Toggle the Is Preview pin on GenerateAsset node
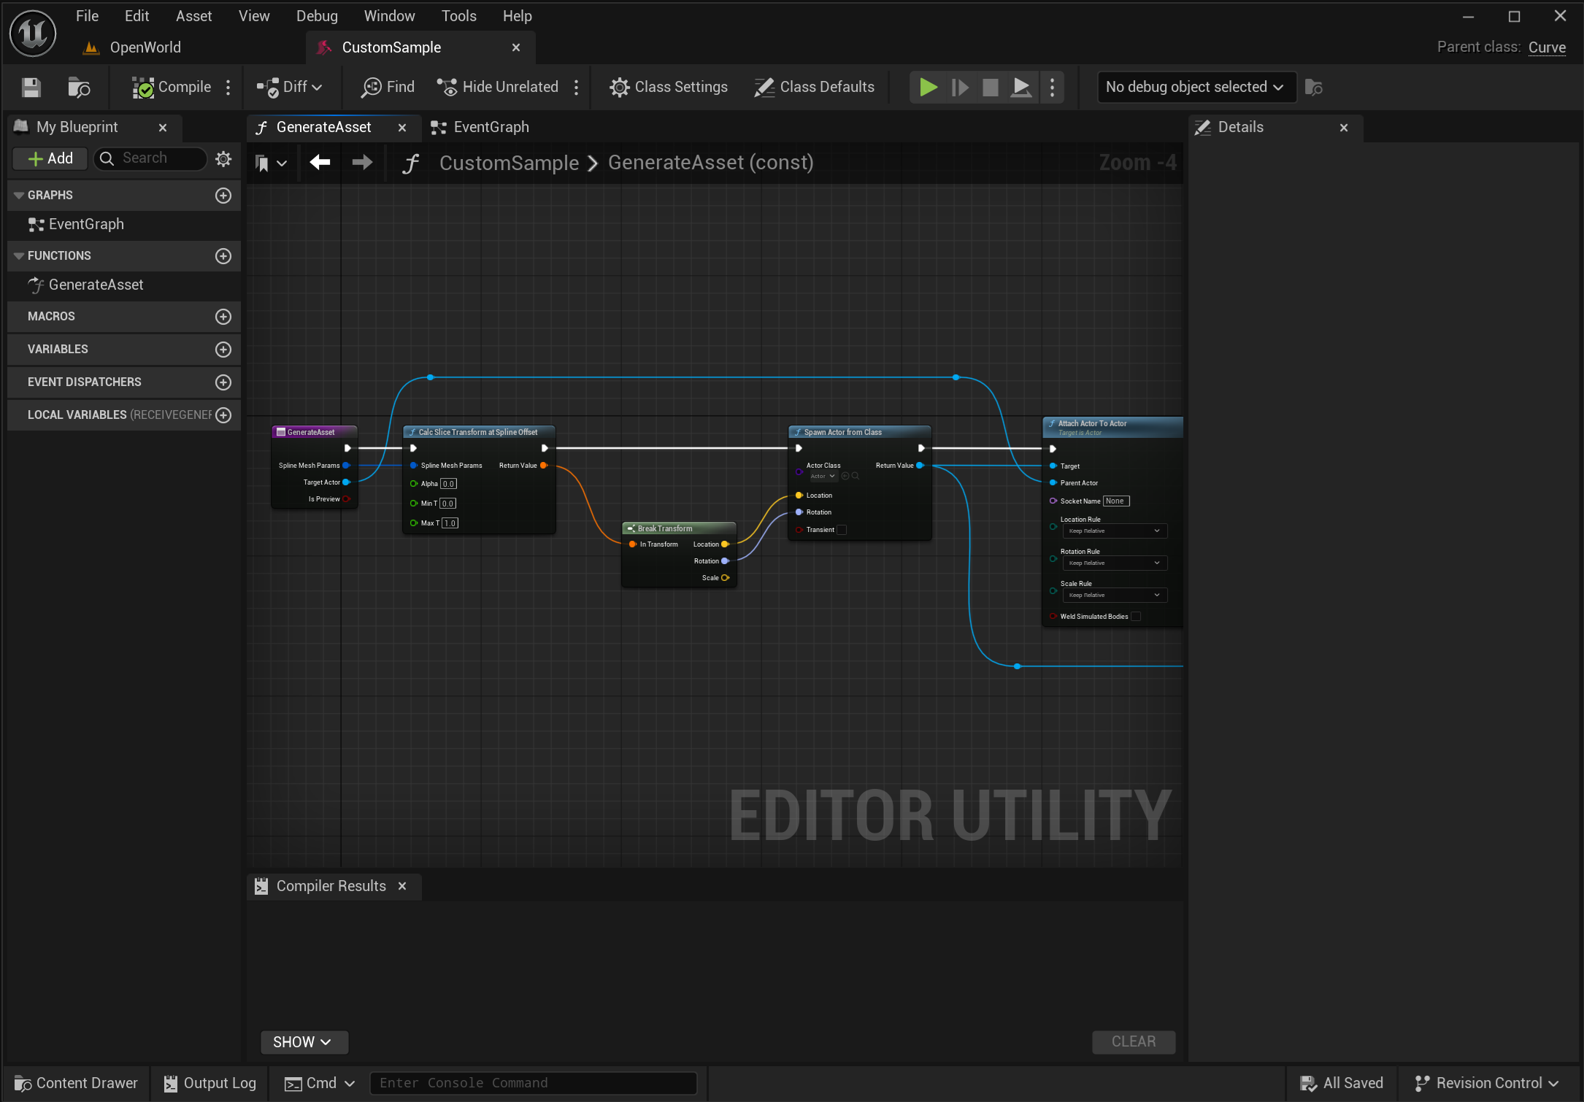Screen dimensions: 1584x1102 (346, 499)
